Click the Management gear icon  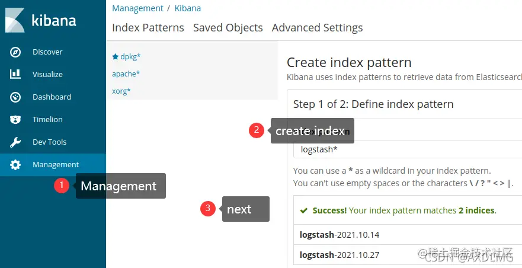pos(15,165)
